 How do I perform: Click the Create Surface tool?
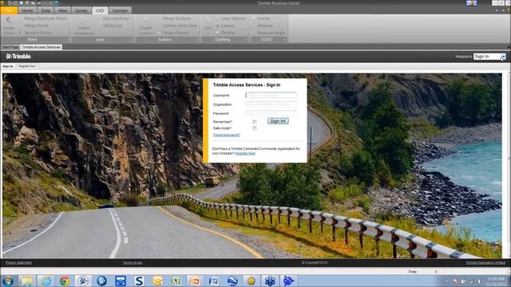coord(145,26)
